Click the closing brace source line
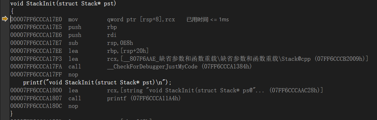 tap(12, 113)
